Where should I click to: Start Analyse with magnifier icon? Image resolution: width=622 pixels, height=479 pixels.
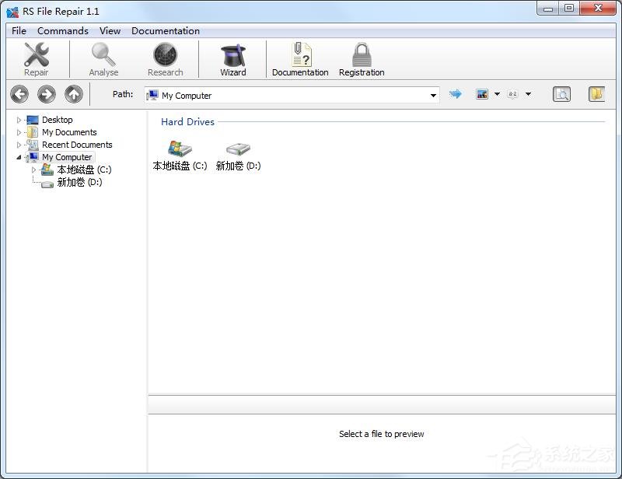[103, 59]
